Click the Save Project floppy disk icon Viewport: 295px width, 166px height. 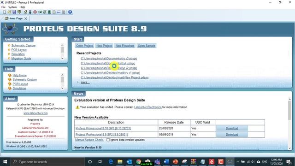tap(14, 12)
